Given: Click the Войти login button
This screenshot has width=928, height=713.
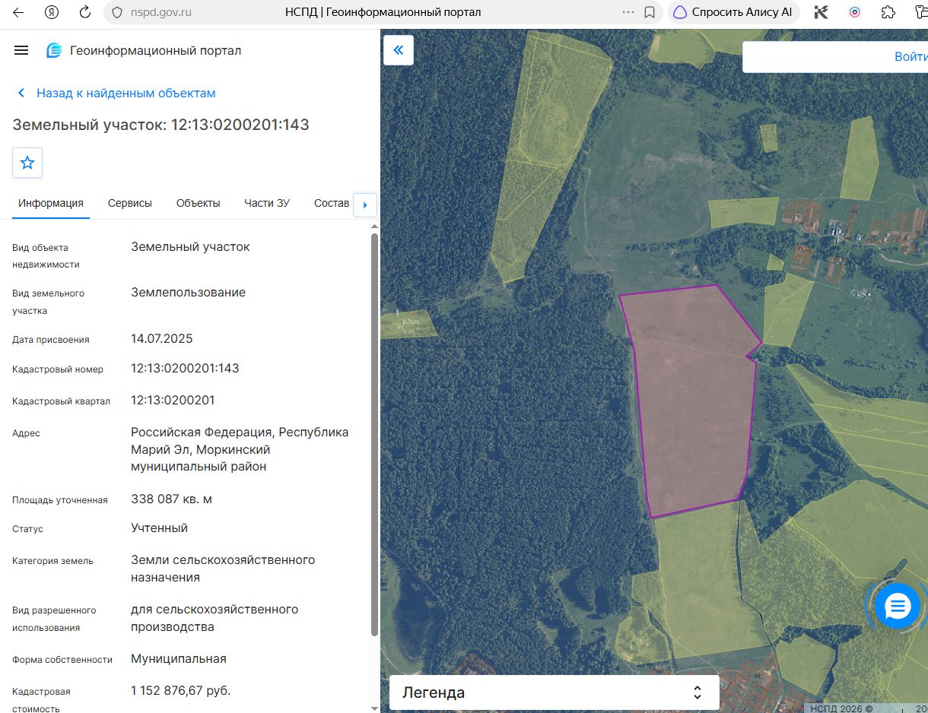Looking at the screenshot, I should tap(911, 57).
